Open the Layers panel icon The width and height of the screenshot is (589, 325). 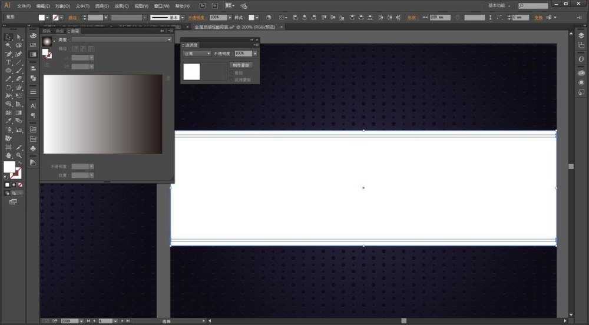pyautogui.click(x=581, y=36)
